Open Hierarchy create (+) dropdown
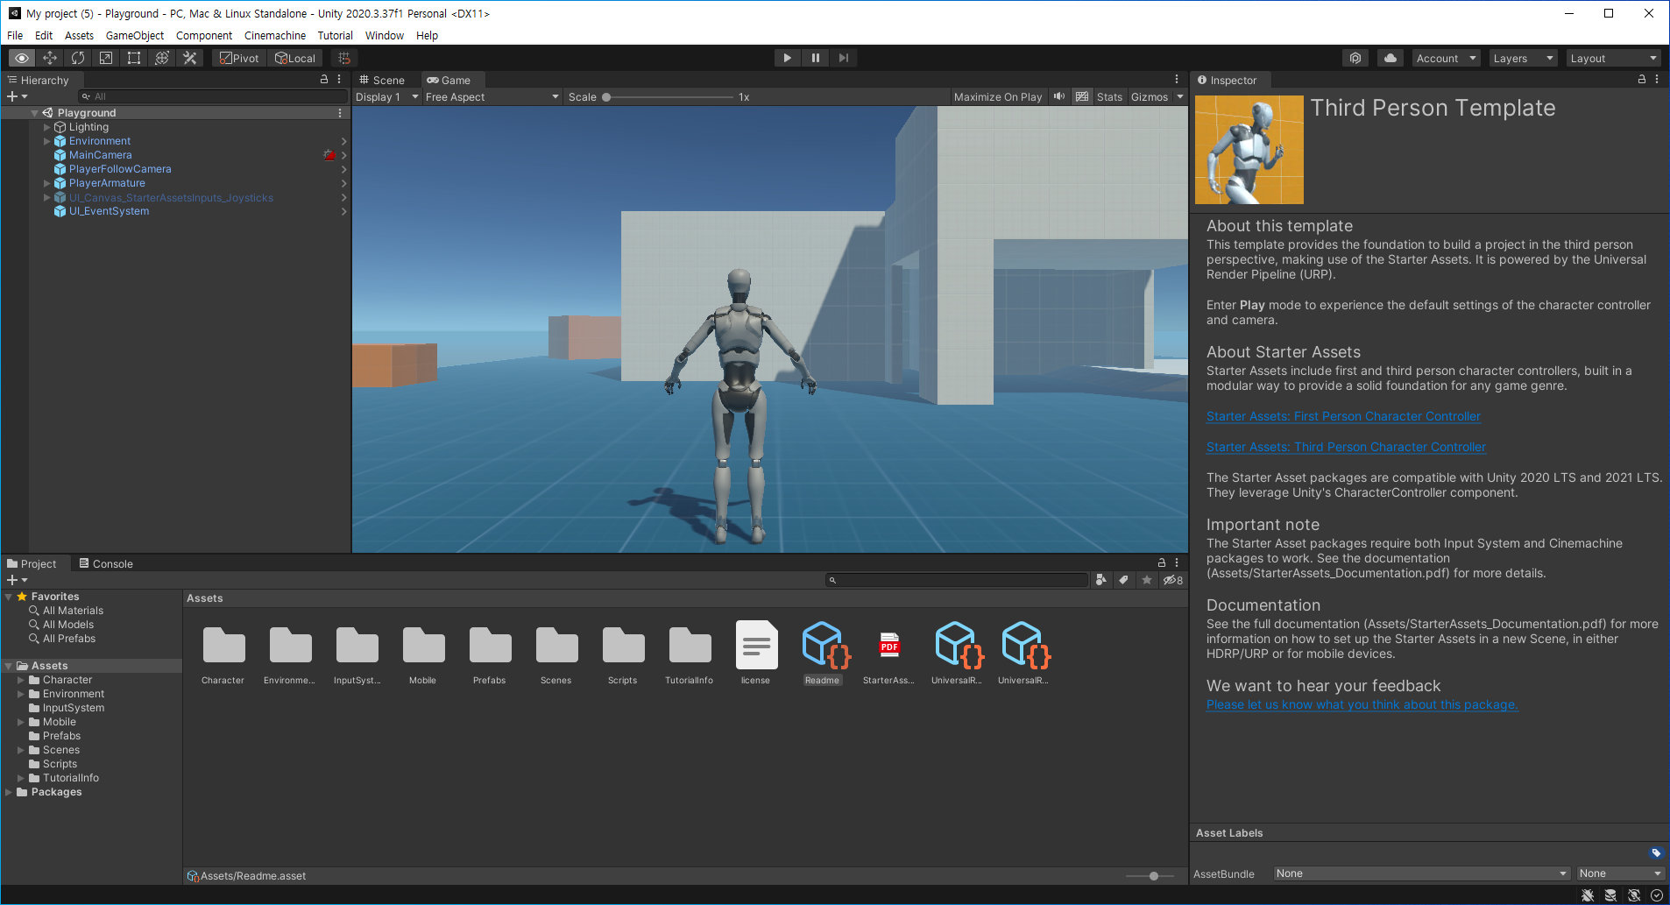This screenshot has width=1670, height=905. pos(17,96)
